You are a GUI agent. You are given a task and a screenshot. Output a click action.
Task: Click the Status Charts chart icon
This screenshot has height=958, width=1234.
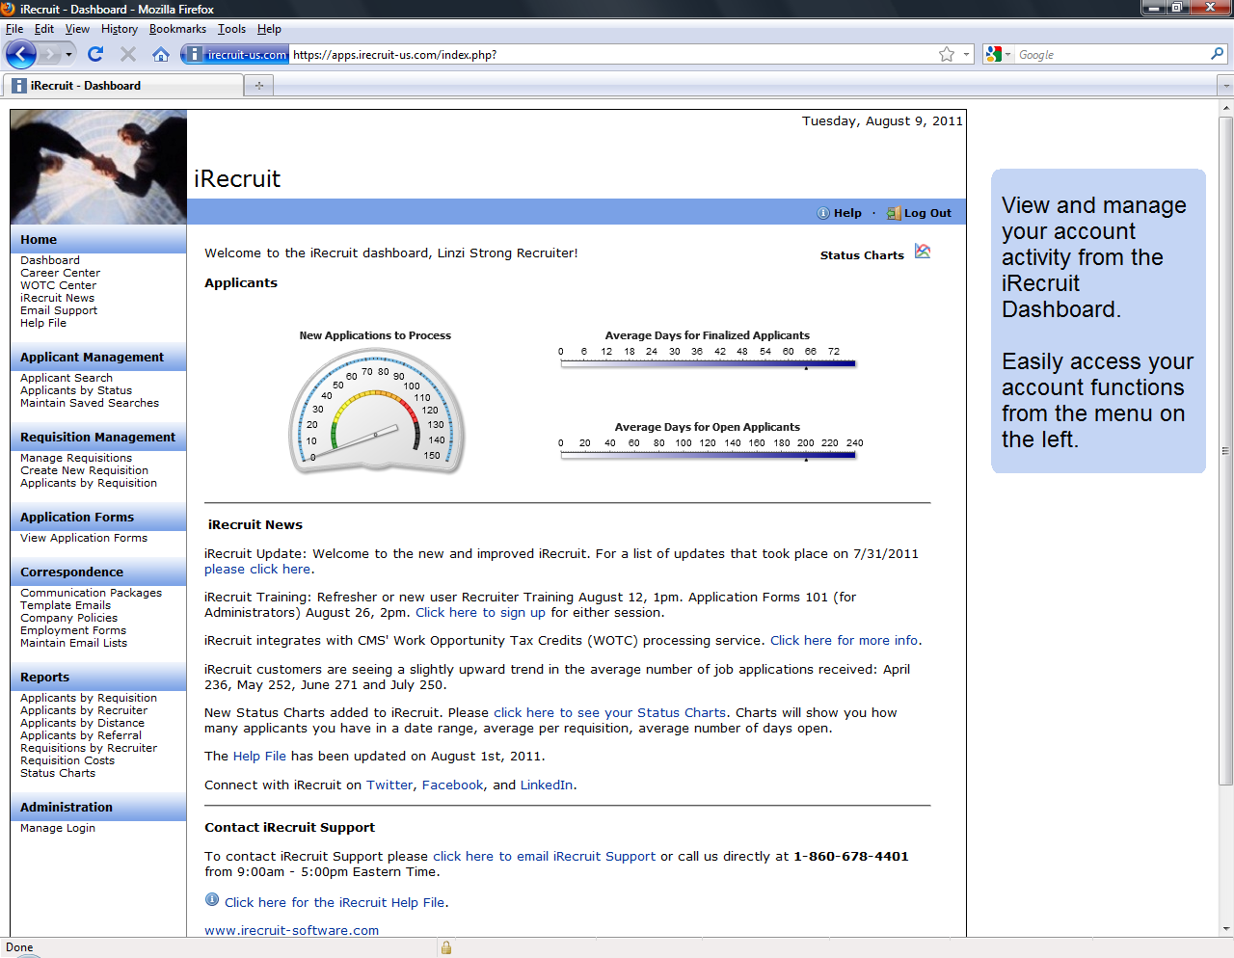click(923, 252)
